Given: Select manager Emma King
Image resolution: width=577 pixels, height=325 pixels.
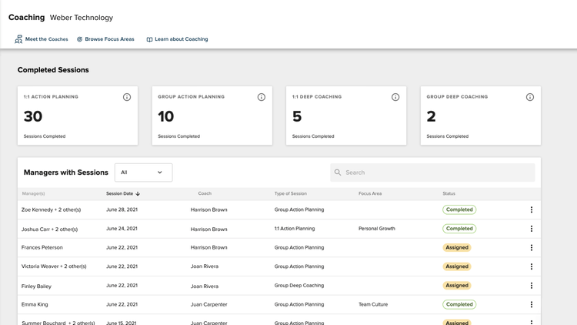Looking at the screenshot, I should coord(35,304).
